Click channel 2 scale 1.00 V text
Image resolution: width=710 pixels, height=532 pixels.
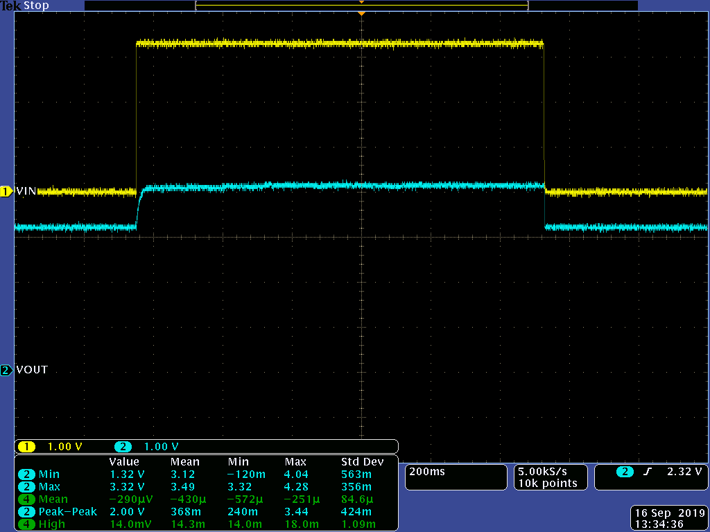pyautogui.click(x=161, y=447)
